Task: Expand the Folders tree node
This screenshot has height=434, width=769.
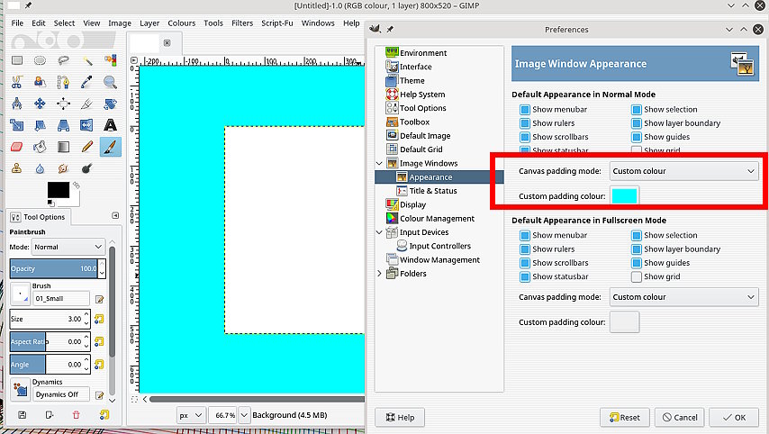Action: [x=380, y=274]
